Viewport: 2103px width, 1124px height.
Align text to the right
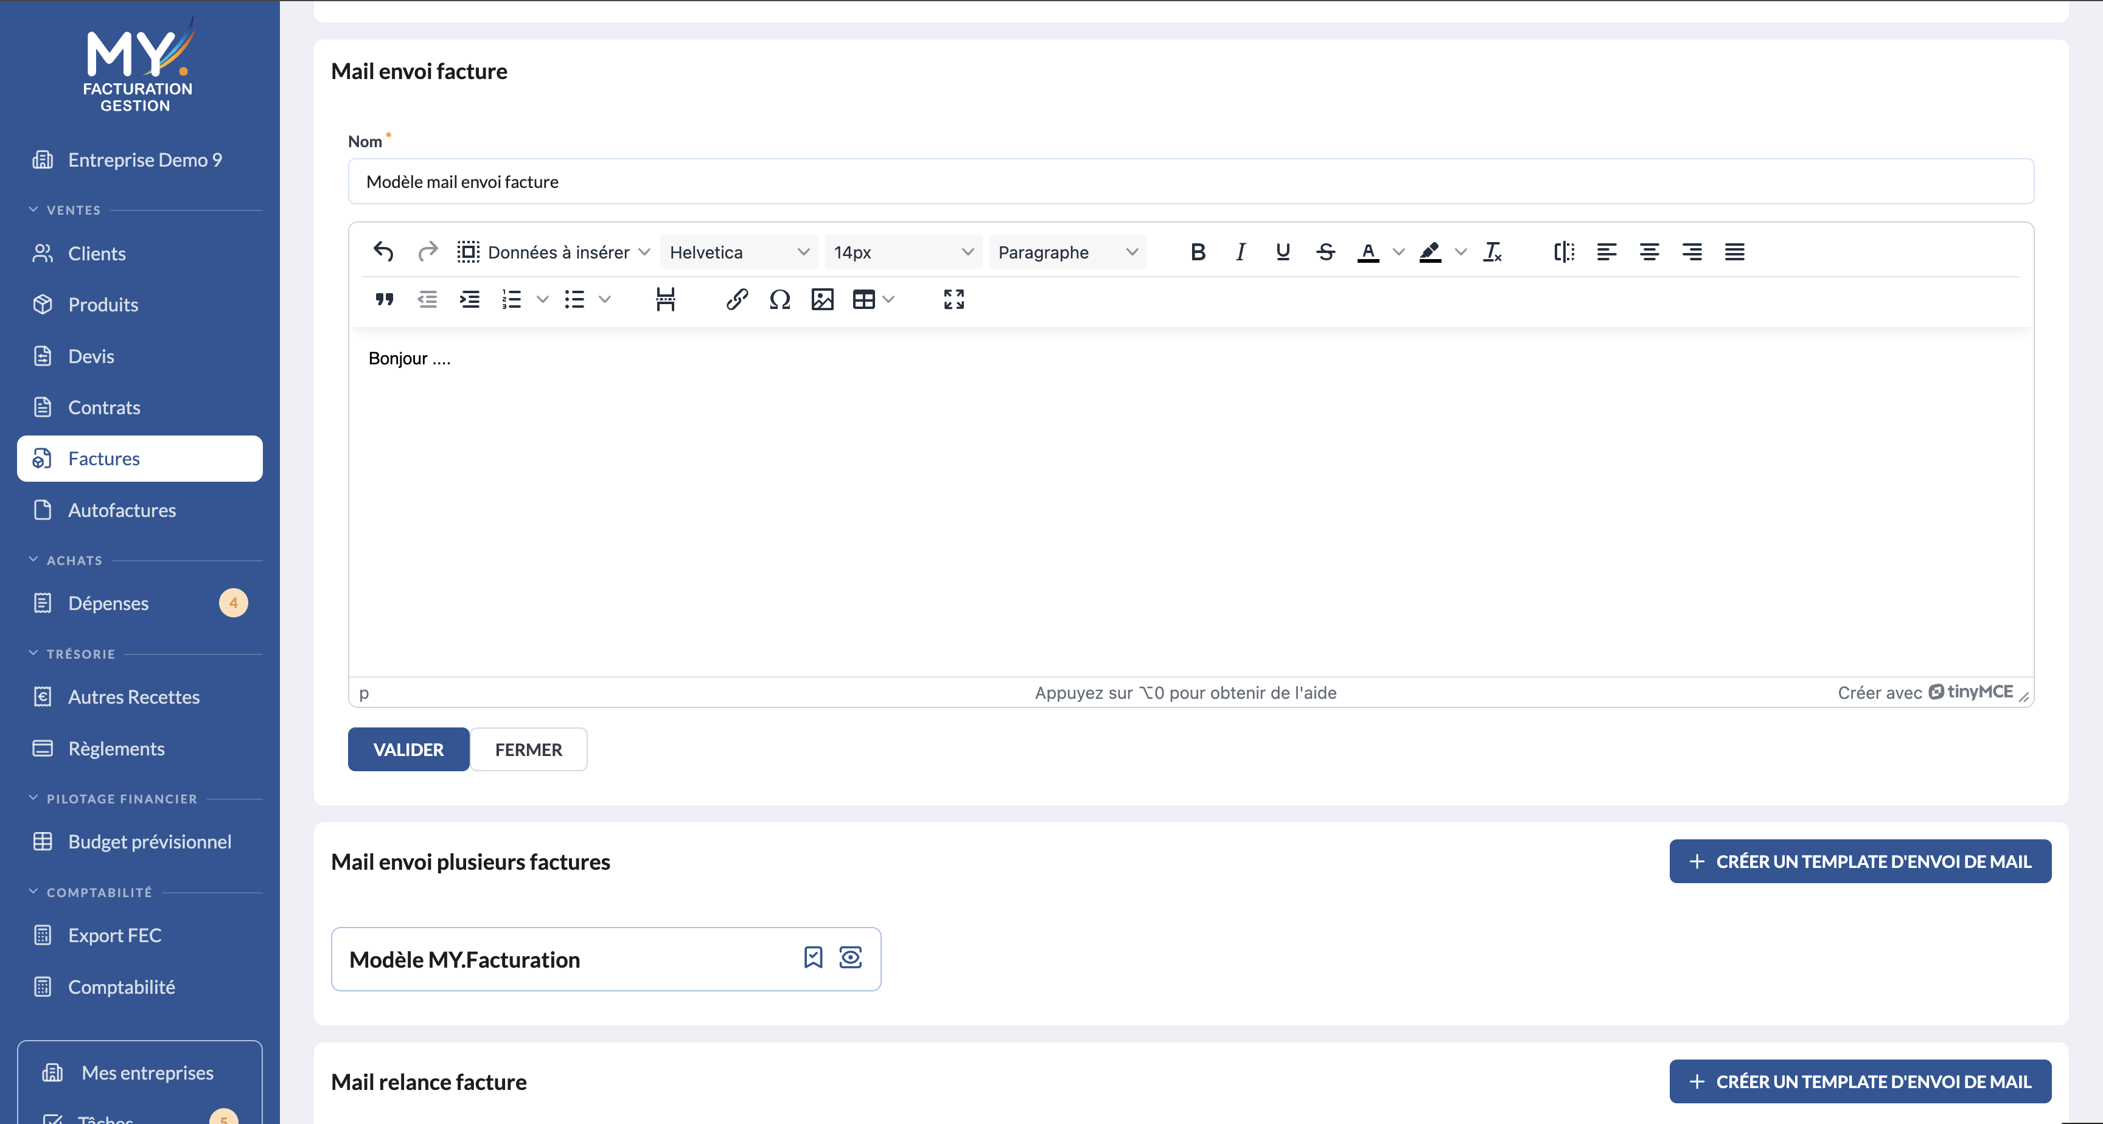pos(1692,251)
